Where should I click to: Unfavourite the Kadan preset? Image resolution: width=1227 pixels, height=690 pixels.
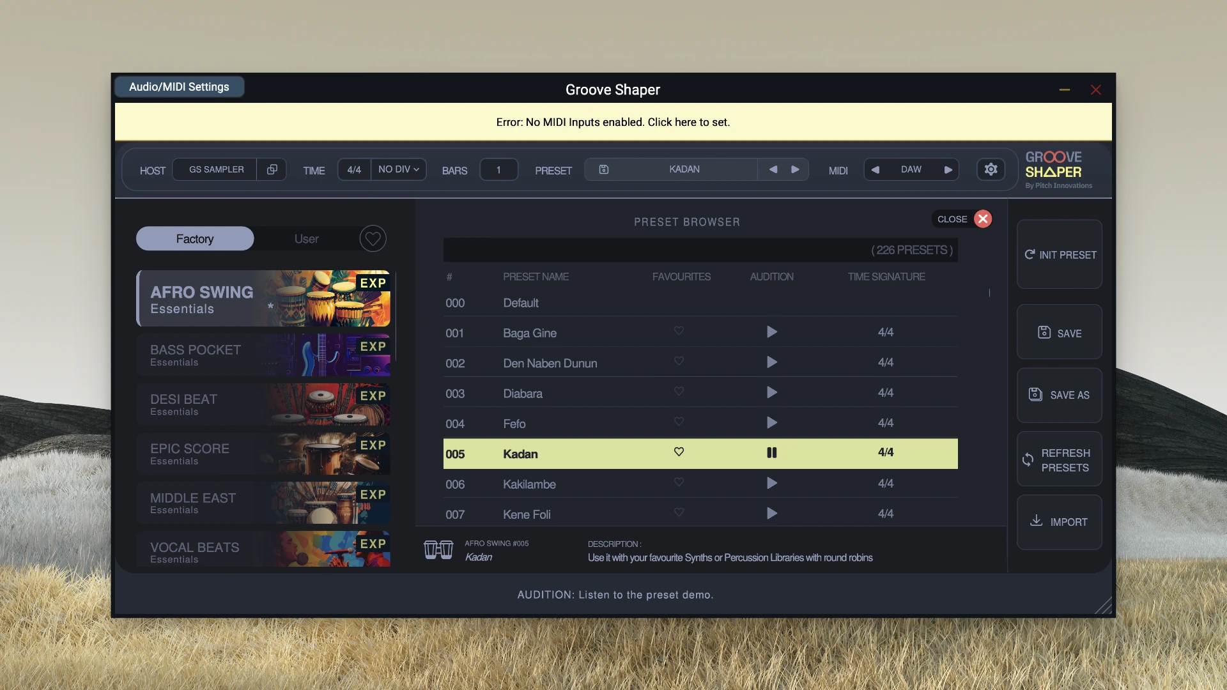[x=679, y=452]
